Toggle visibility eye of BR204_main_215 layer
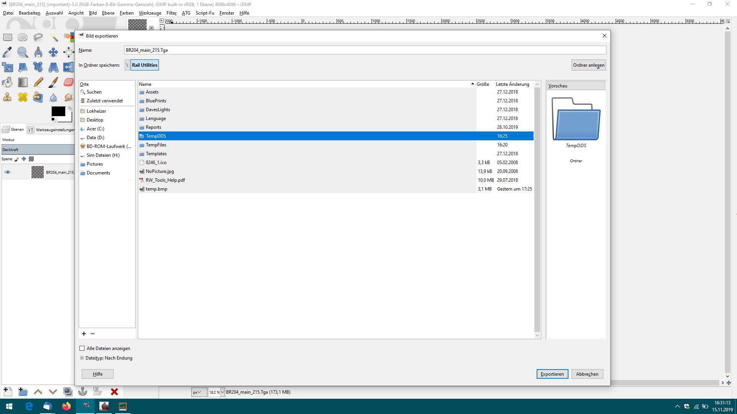The image size is (737, 414). 7,172
